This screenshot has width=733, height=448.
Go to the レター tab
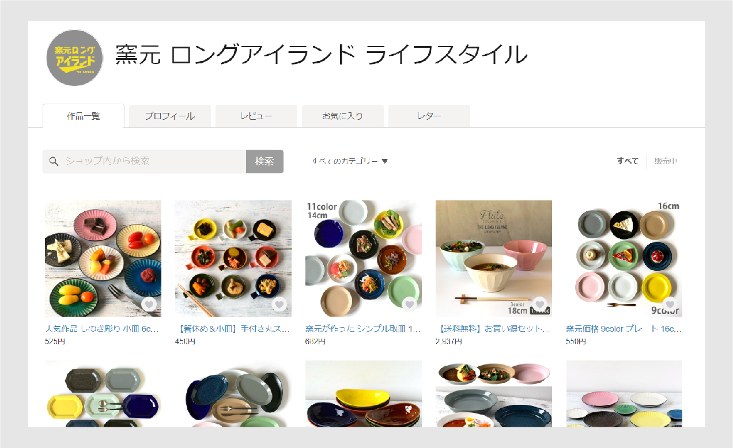(x=429, y=116)
